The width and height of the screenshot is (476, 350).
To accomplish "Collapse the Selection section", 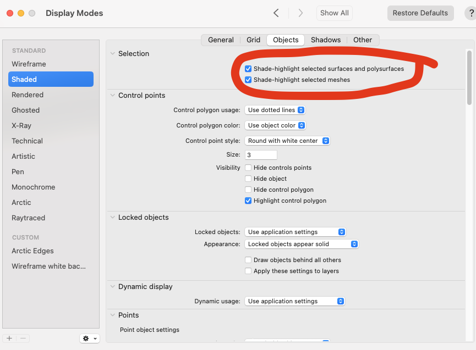I will pos(113,54).
